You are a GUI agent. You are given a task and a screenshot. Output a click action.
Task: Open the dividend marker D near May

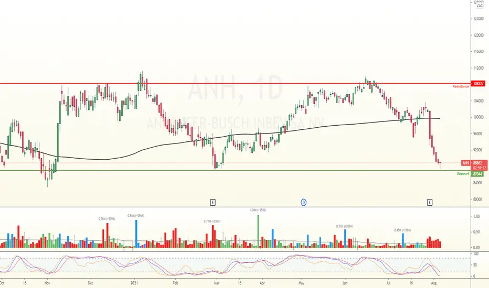tap(303, 203)
